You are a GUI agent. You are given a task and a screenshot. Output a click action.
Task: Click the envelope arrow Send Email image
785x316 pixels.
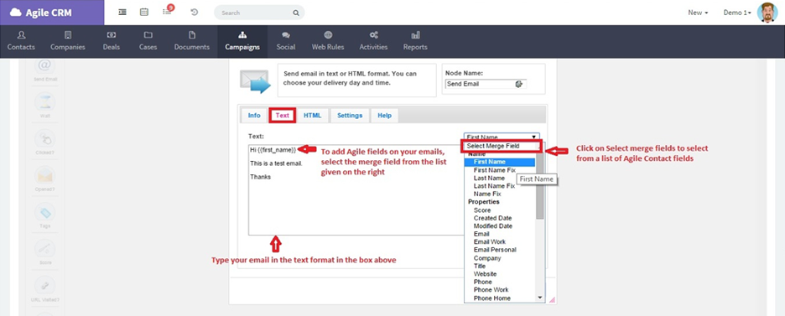pyautogui.click(x=255, y=81)
